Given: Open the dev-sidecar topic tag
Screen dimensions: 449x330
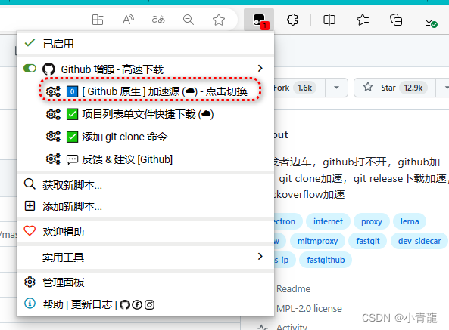Looking at the screenshot, I should coord(419,241).
